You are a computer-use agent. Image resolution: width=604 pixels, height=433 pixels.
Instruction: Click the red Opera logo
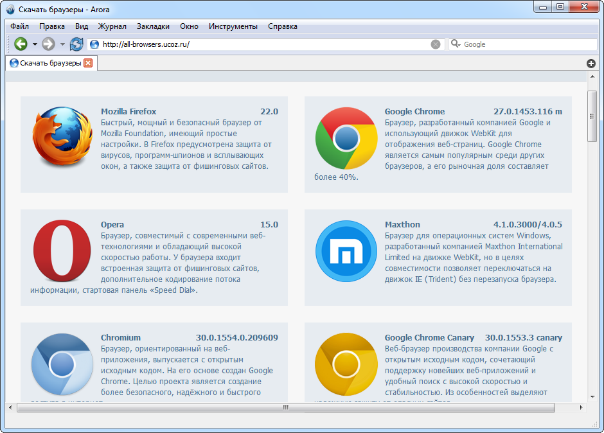coord(62,251)
